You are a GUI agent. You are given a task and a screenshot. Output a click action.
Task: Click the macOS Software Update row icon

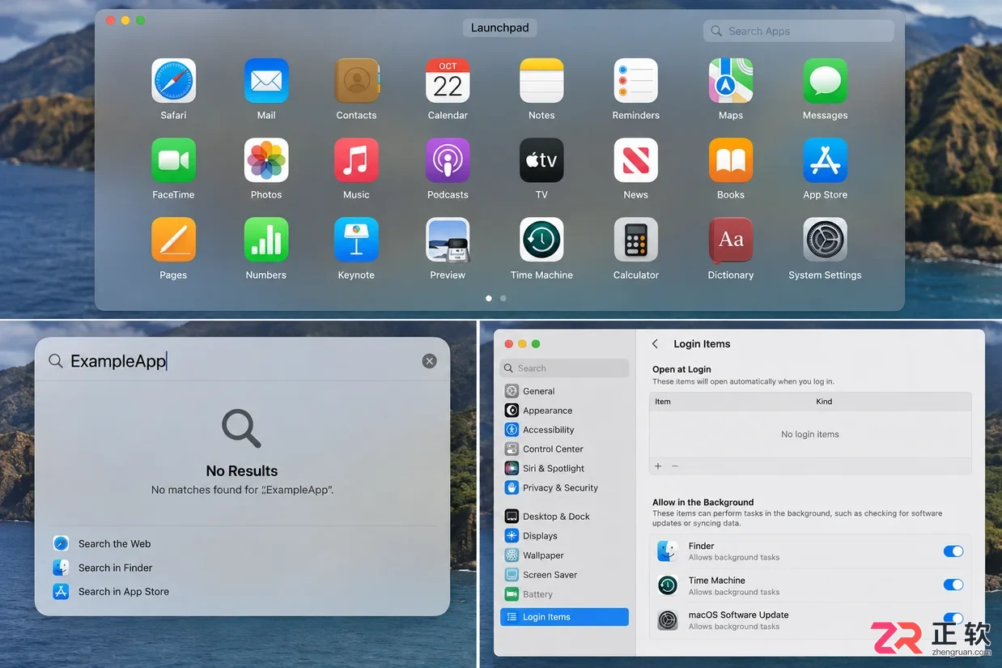[x=668, y=620]
